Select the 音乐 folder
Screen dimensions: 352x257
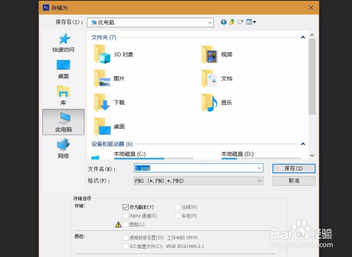(217, 103)
